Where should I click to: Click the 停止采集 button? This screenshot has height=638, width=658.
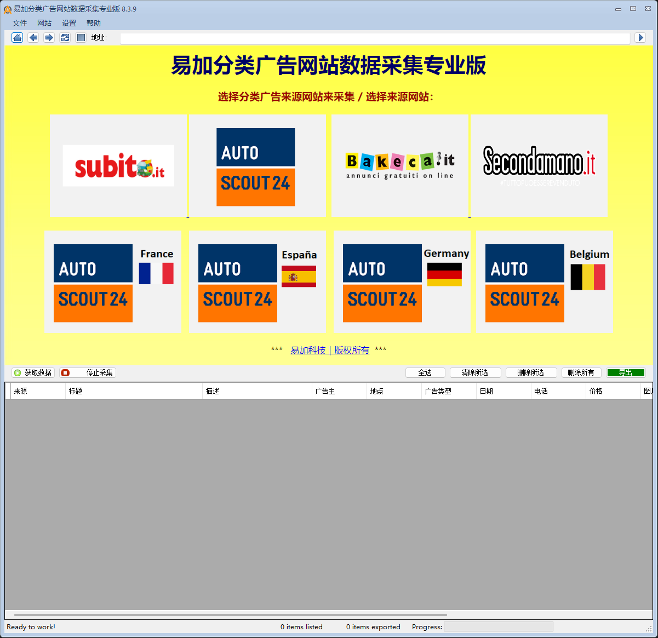[x=88, y=372]
